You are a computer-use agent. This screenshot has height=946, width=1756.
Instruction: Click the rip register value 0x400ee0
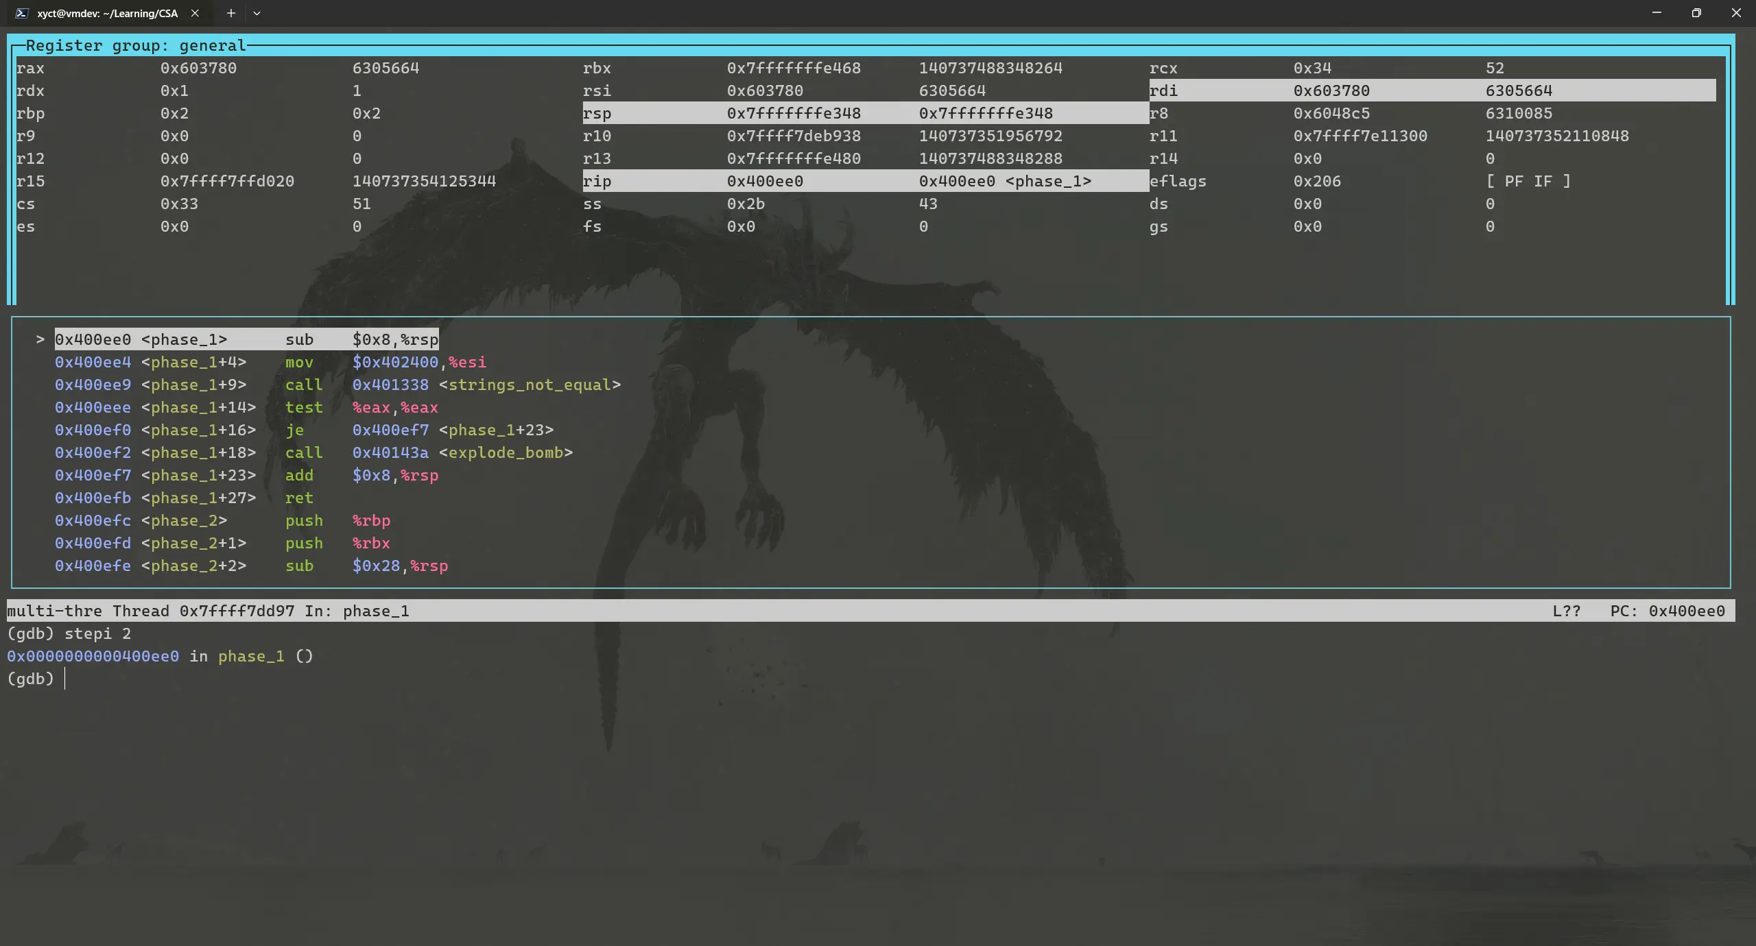point(765,181)
